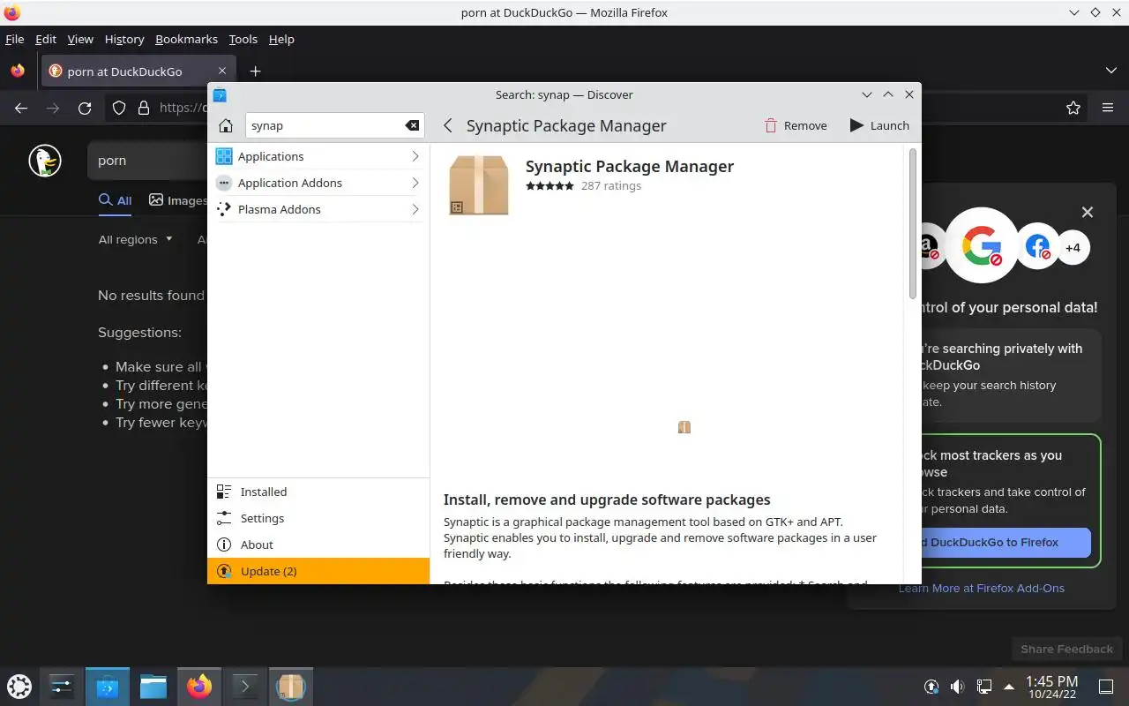Viewport: 1129px width, 706px height.
Task: Open Firefox Tools menu
Action: click(x=243, y=39)
